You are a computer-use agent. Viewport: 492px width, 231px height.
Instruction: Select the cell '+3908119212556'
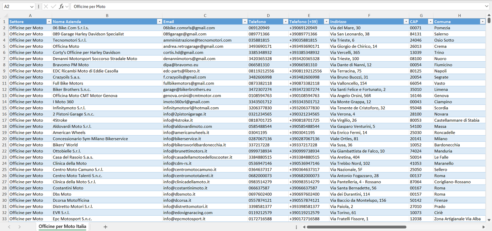pyautogui.click(x=309, y=71)
